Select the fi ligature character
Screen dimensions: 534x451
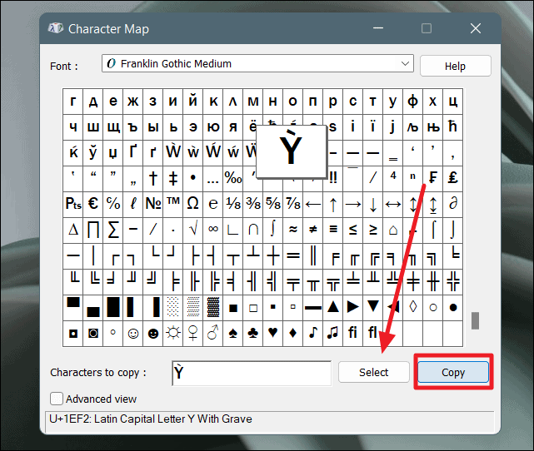pyautogui.click(x=353, y=334)
